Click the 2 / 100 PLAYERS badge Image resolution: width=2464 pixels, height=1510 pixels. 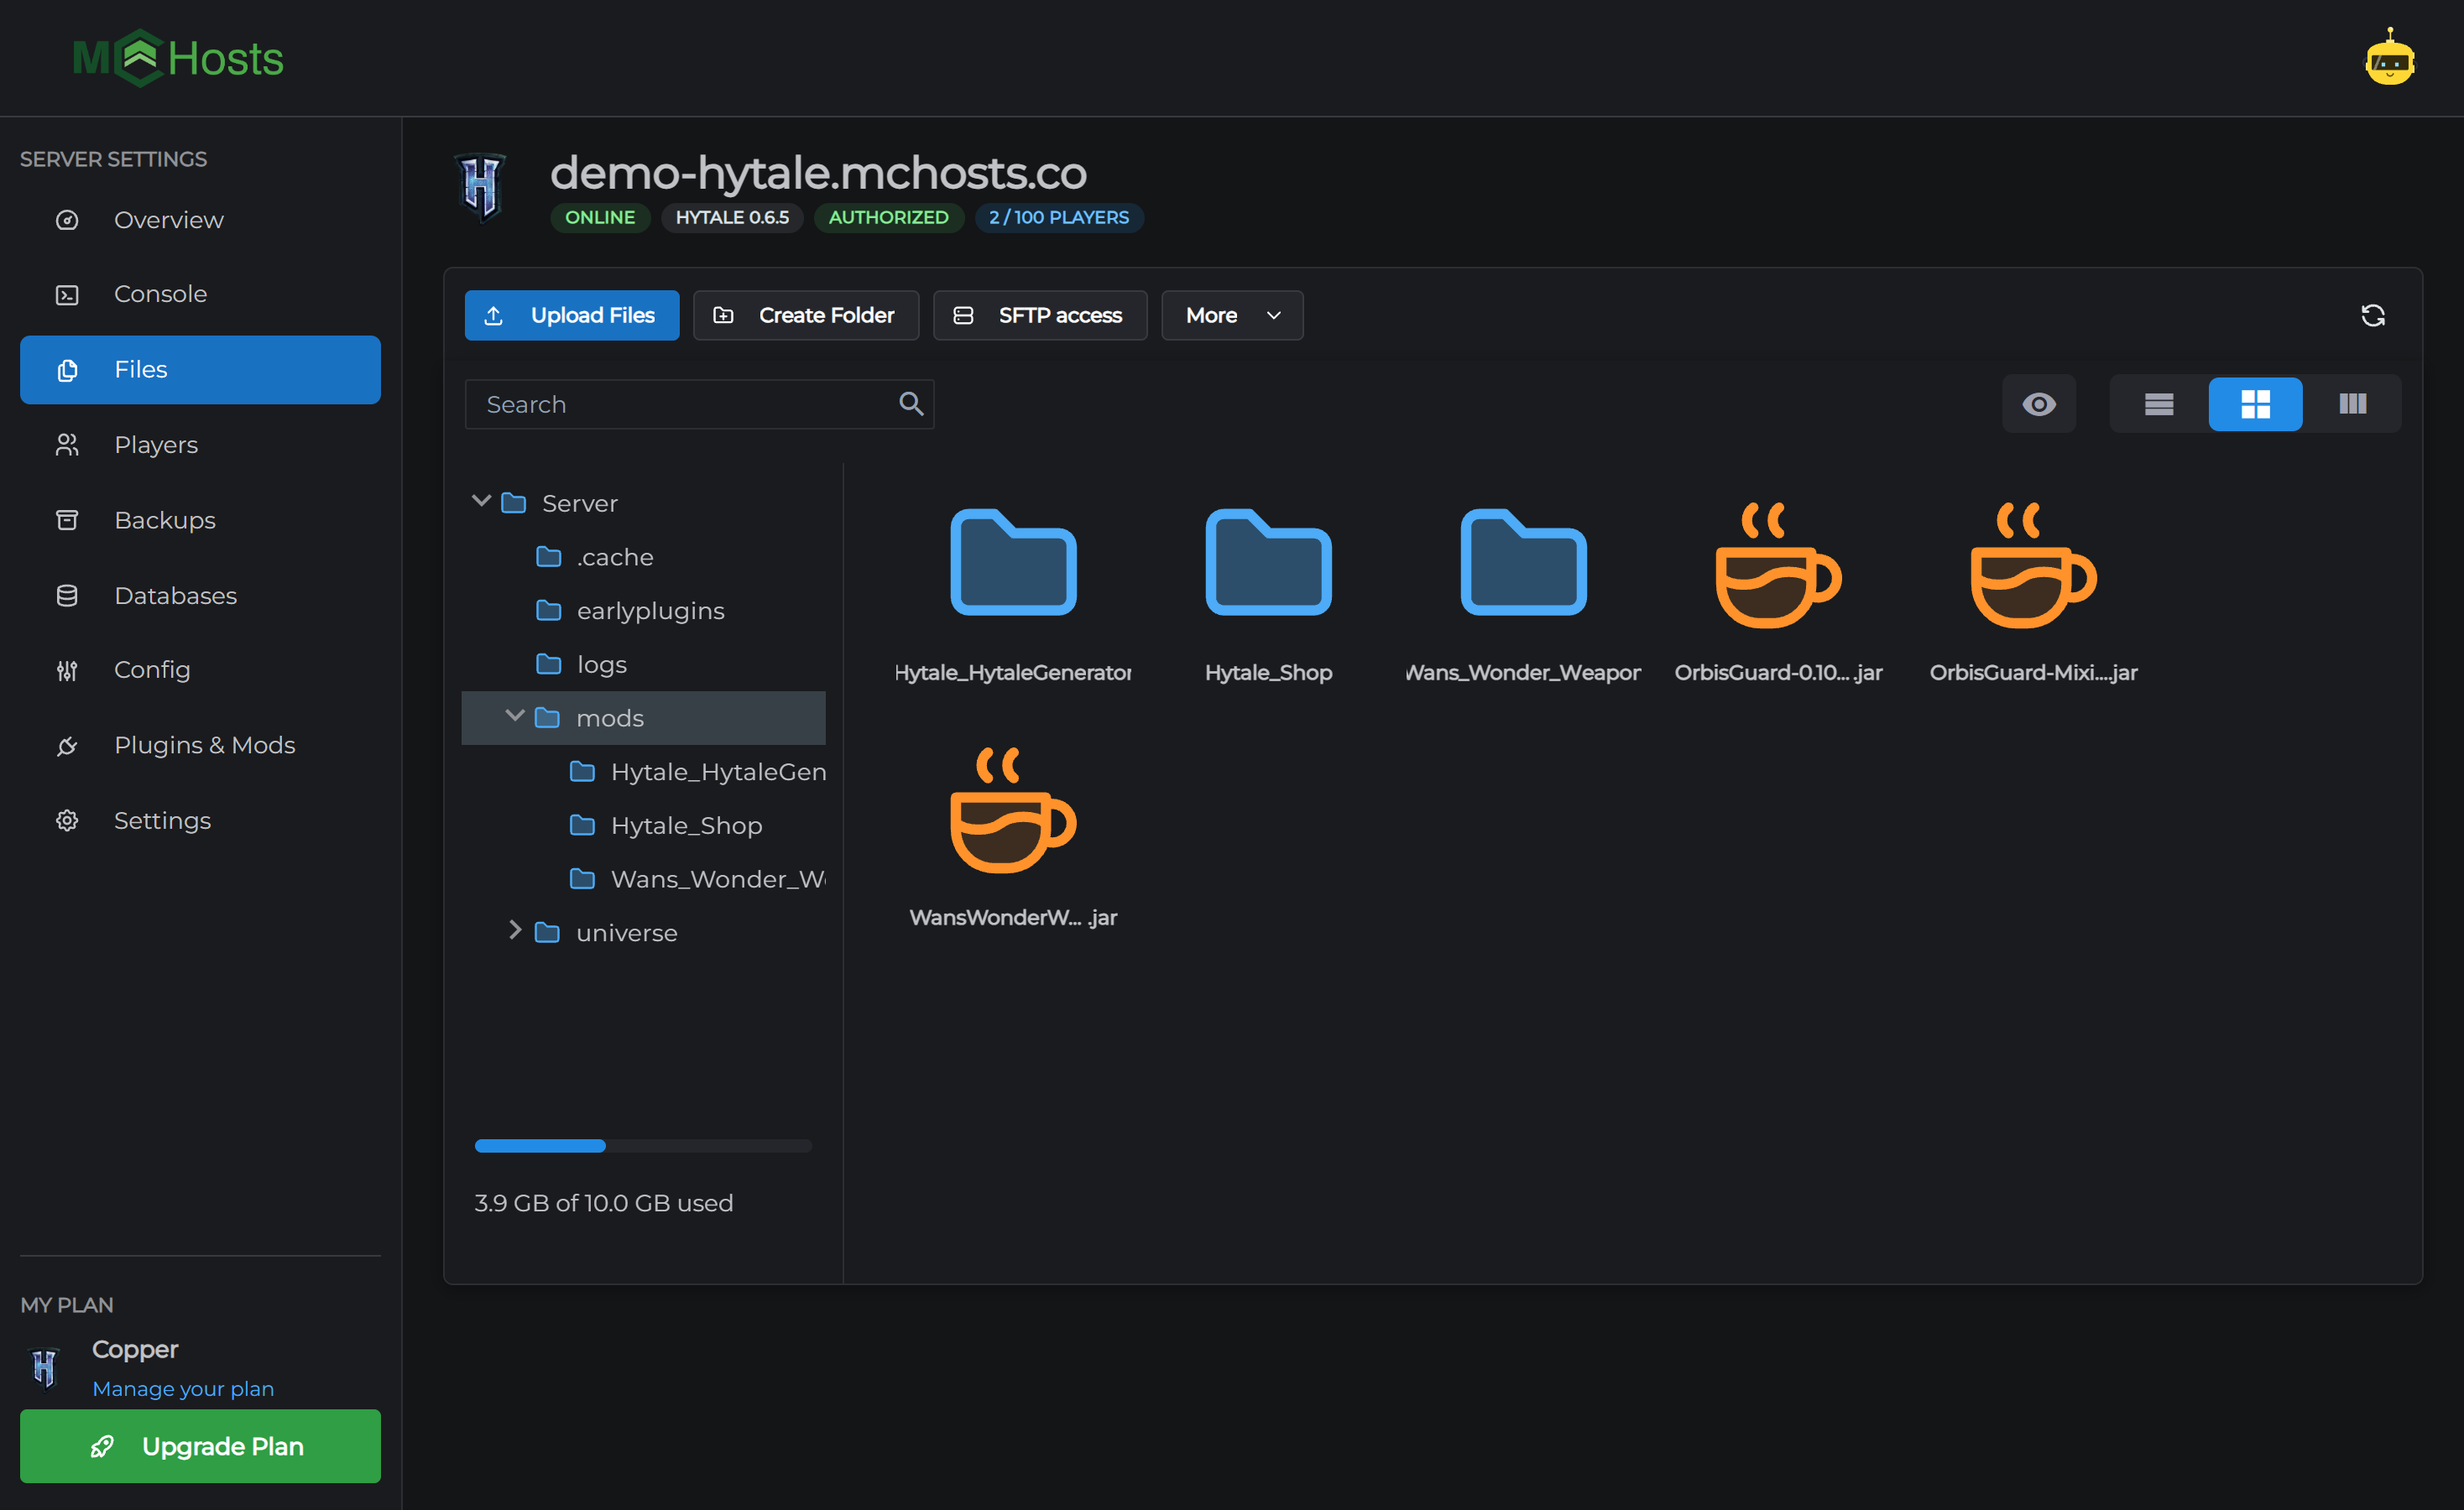point(1058,218)
